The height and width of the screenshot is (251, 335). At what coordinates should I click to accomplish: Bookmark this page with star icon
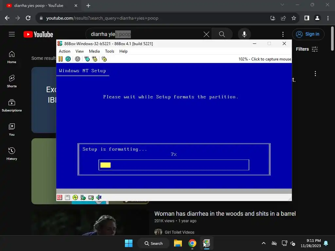[294, 18]
